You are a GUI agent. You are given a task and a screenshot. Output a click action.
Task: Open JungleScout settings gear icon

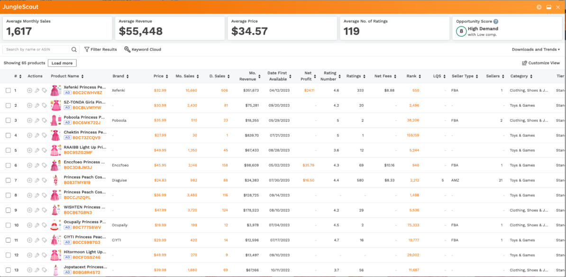pyautogui.click(x=539, y=7)
